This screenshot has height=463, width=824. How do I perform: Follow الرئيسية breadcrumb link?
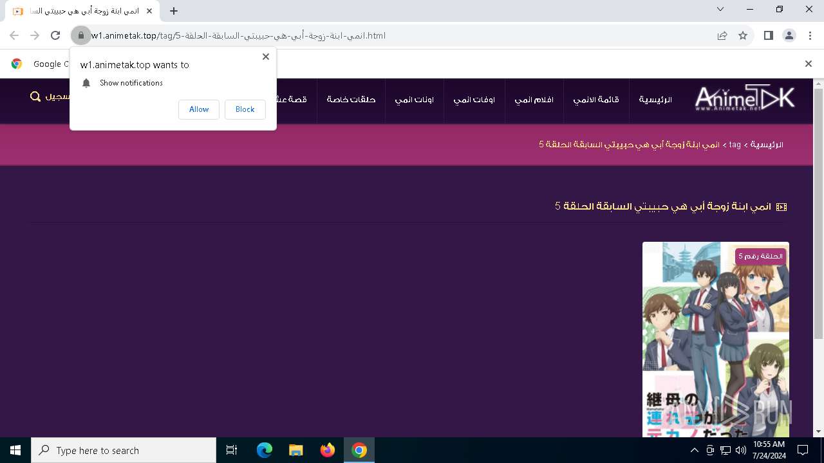pos(767,145)
